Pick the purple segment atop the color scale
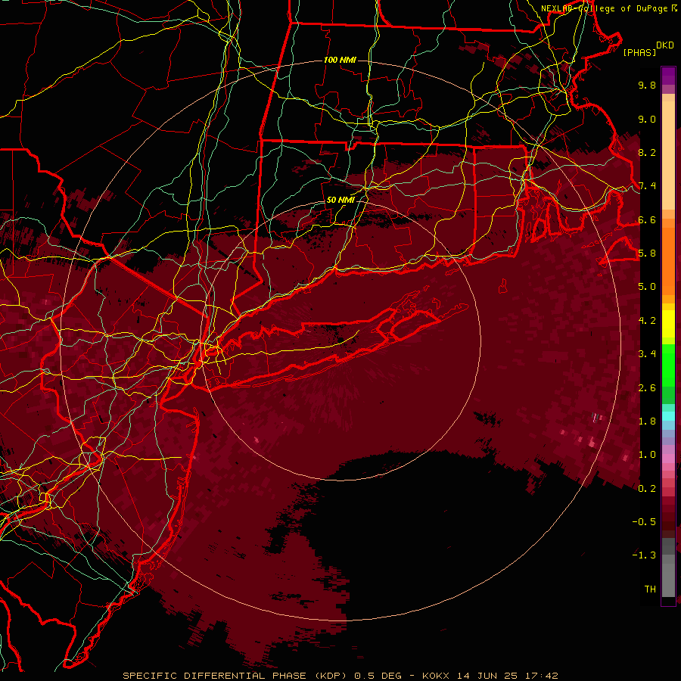The height and width of the screenshot is (681, 681). (668, 76)
